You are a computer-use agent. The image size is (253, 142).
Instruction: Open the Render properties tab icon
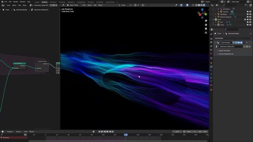(211, 39)
